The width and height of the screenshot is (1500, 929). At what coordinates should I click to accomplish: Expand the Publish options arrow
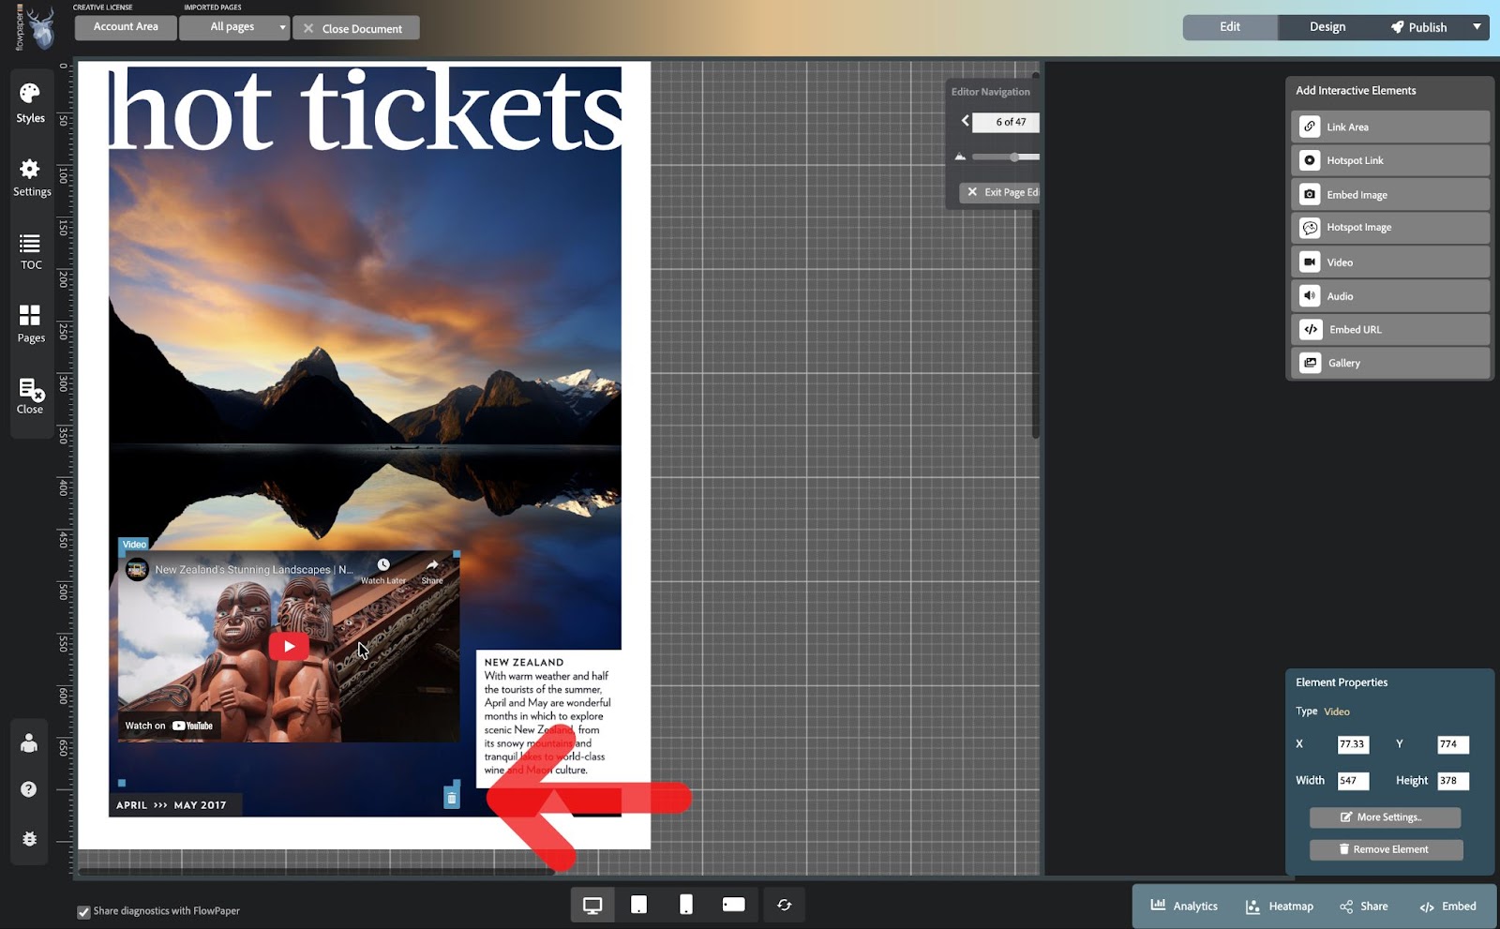[1479, 27]
